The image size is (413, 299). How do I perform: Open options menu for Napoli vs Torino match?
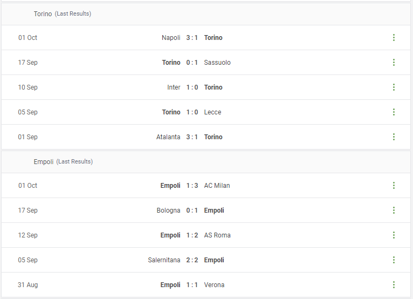tap(394, 37)
